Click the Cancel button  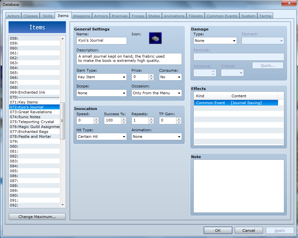click(x=248, y=230)
